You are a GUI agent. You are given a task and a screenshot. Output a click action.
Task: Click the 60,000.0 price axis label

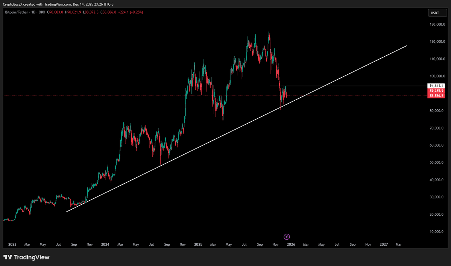tap(437, 145)
